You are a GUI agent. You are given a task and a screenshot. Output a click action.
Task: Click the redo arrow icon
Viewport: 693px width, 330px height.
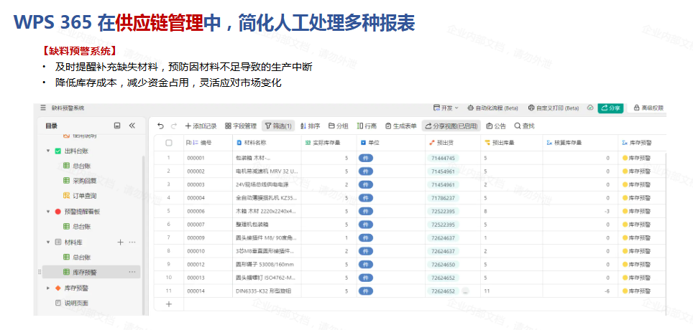tap(174, 126)
